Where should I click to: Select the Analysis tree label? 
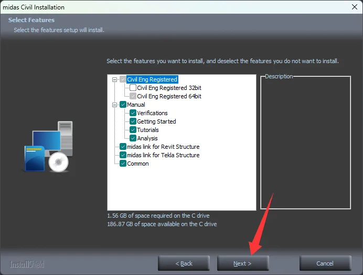[147, 138]
